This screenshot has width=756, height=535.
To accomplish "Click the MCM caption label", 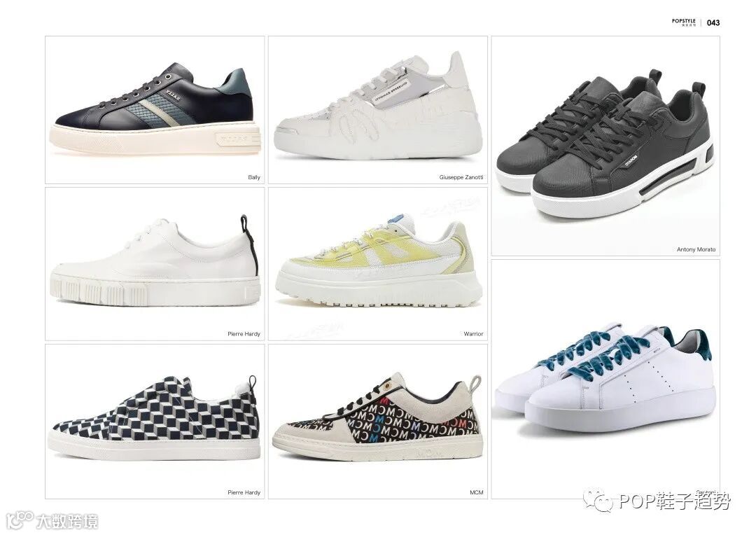I will coord(477,492).
